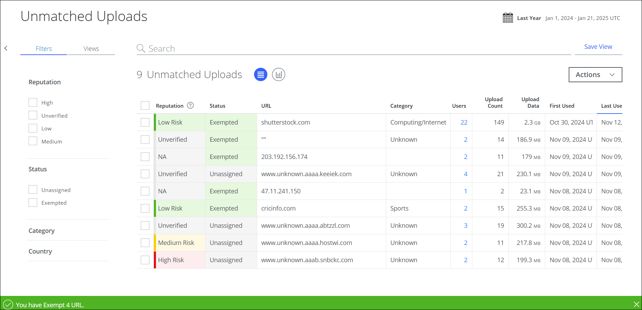Screen dimensions: 642x310
Task: Switch to the list view icon
Action: tap(261, 74)
